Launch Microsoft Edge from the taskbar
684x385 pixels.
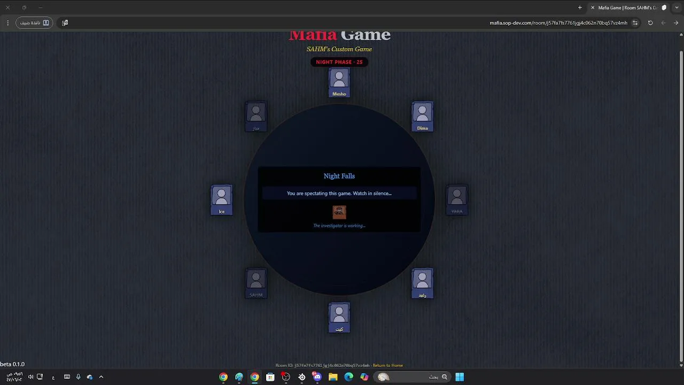[349, 377]
